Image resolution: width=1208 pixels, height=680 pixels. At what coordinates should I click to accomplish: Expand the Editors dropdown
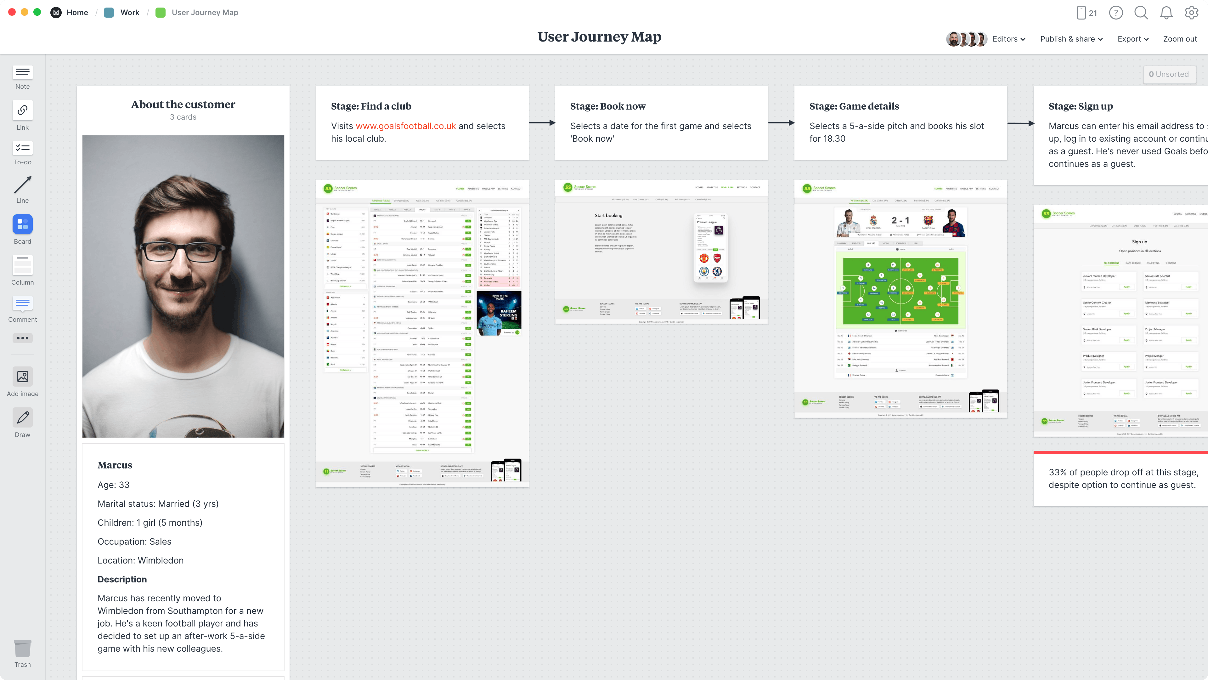[x=1008, y=39]
